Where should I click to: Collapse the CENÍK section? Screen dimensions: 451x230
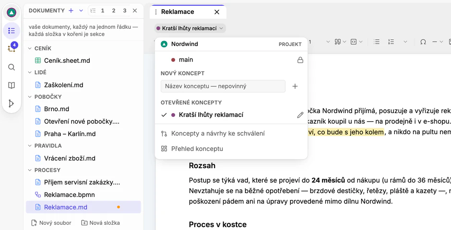[30, 48]
